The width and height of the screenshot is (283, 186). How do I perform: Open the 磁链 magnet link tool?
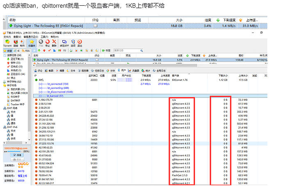tap(16, 43)
